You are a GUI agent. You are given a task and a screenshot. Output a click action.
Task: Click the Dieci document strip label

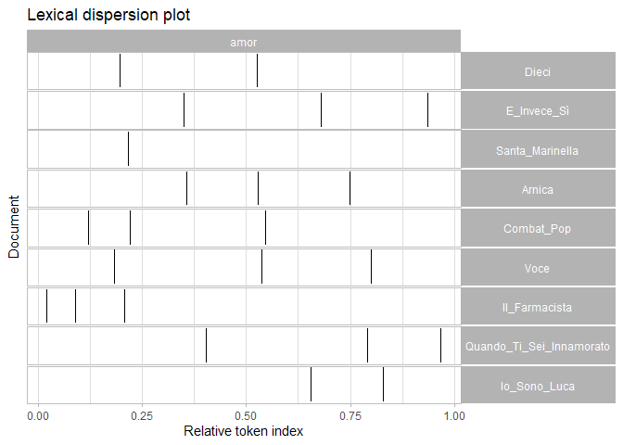click(538, 71)
